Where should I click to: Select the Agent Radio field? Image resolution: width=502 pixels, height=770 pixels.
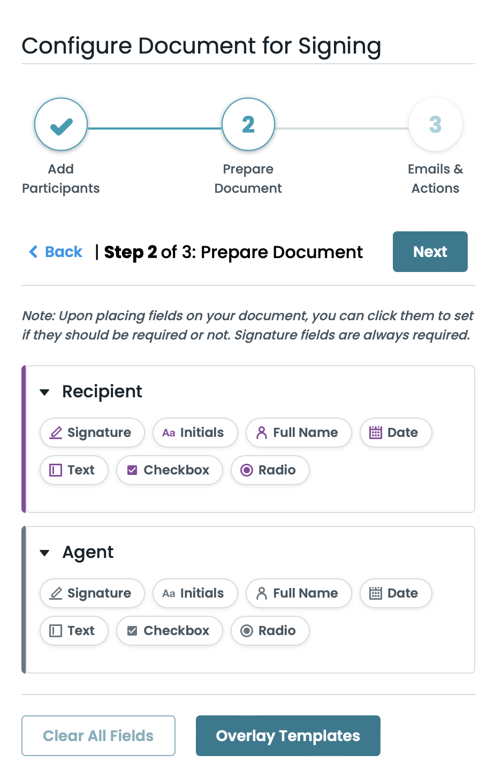[x=270, y=631]
